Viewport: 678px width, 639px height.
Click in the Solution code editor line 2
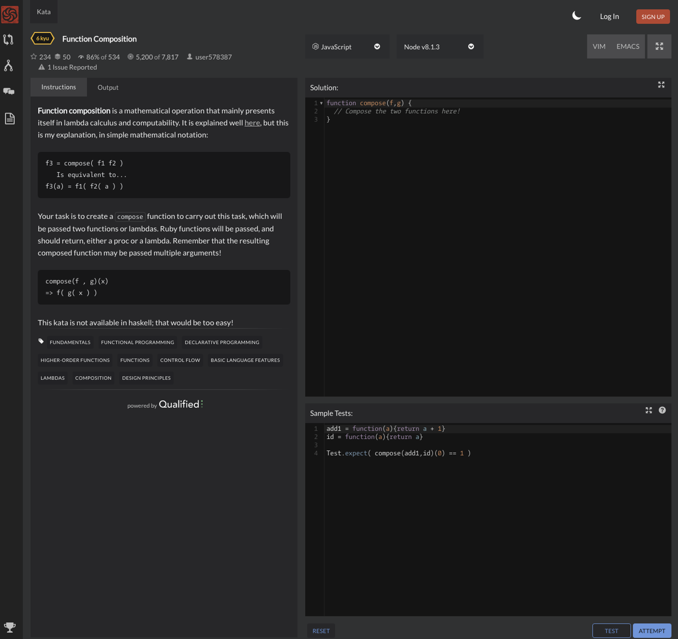[498, 111]
